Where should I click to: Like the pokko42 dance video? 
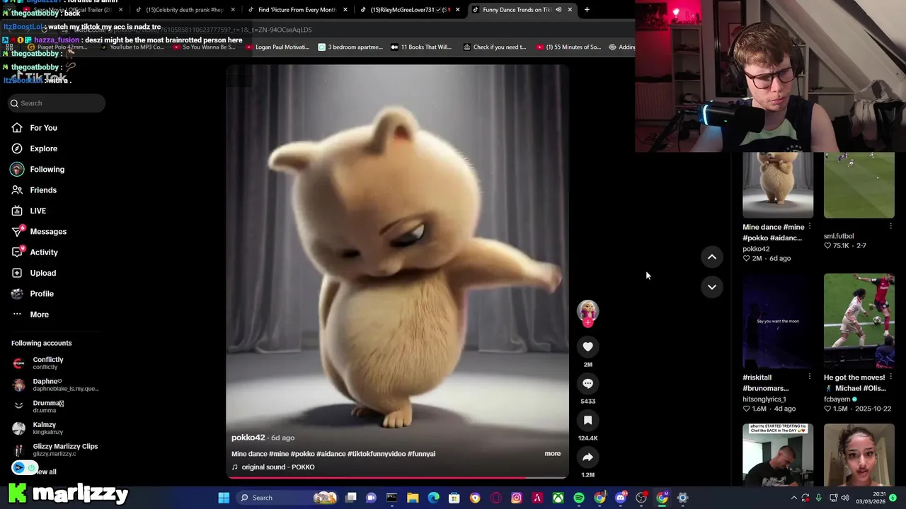coord(587,346)
